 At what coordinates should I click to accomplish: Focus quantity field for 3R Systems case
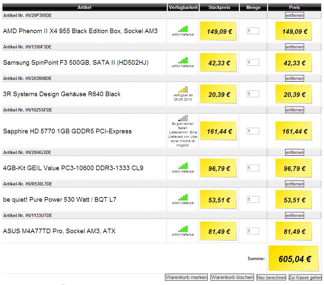pos(253,94)
